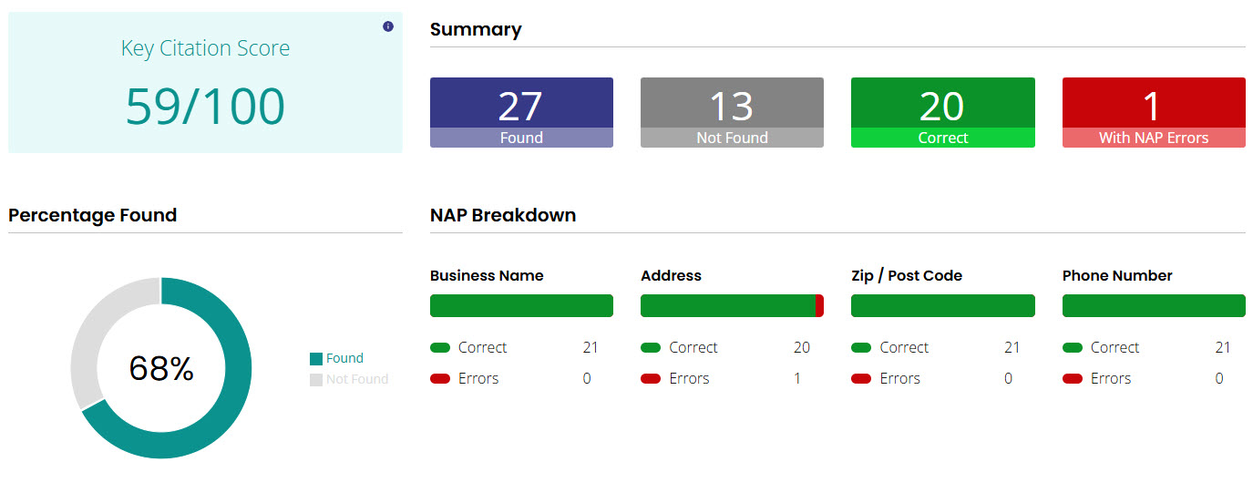Click the Zip / Post Code green bar

click(x=942, y=306)
